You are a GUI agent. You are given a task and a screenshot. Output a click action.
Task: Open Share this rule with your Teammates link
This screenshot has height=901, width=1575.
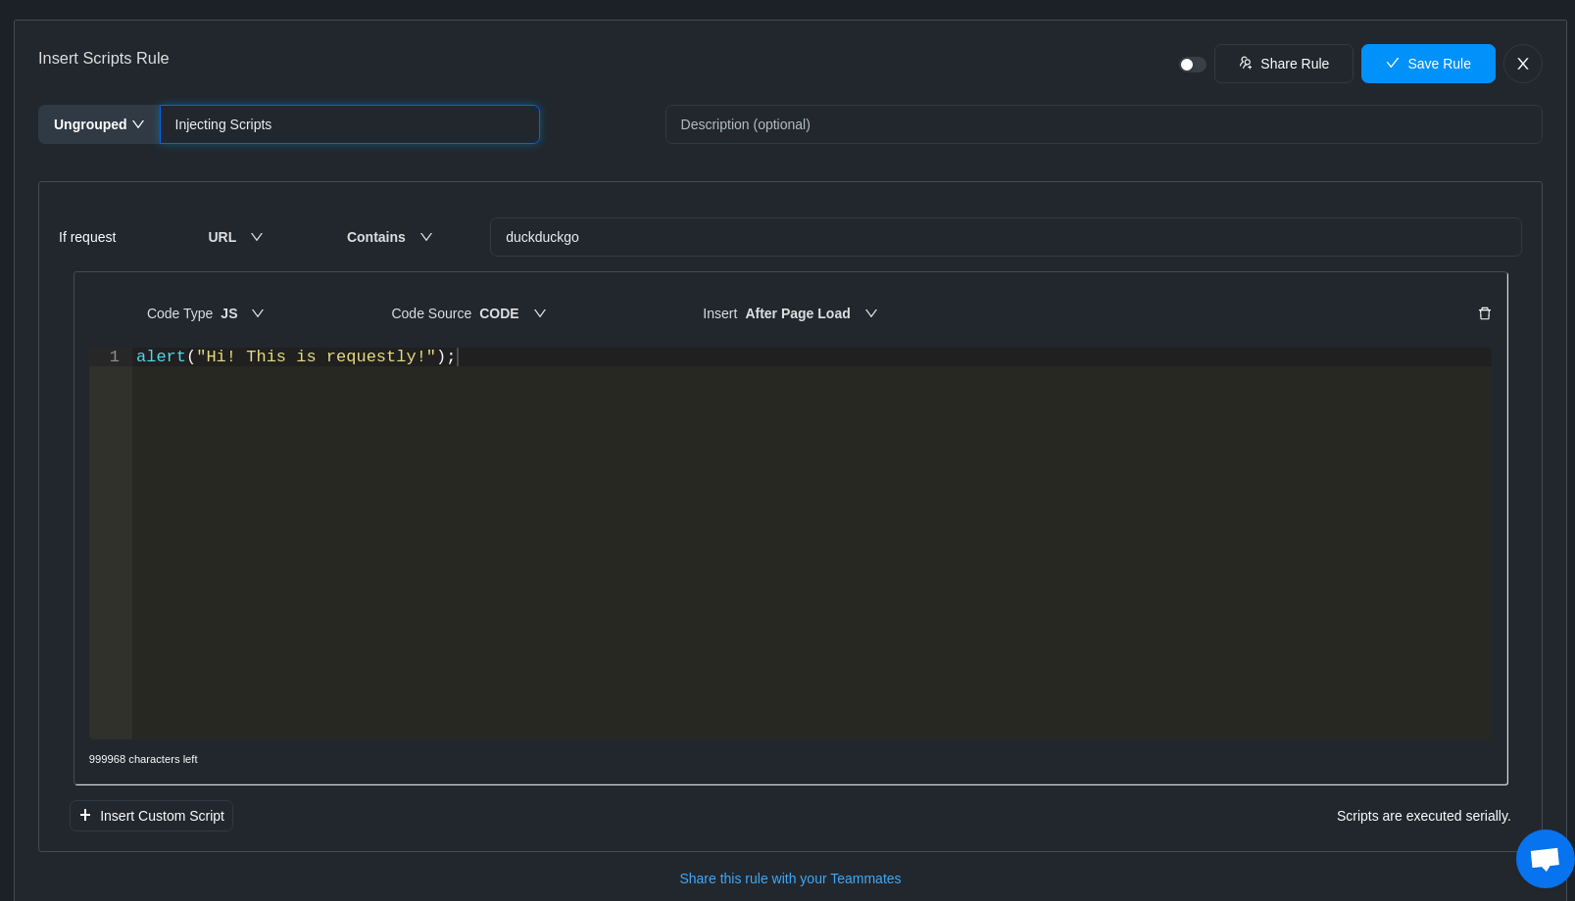[x=790, y=878]
